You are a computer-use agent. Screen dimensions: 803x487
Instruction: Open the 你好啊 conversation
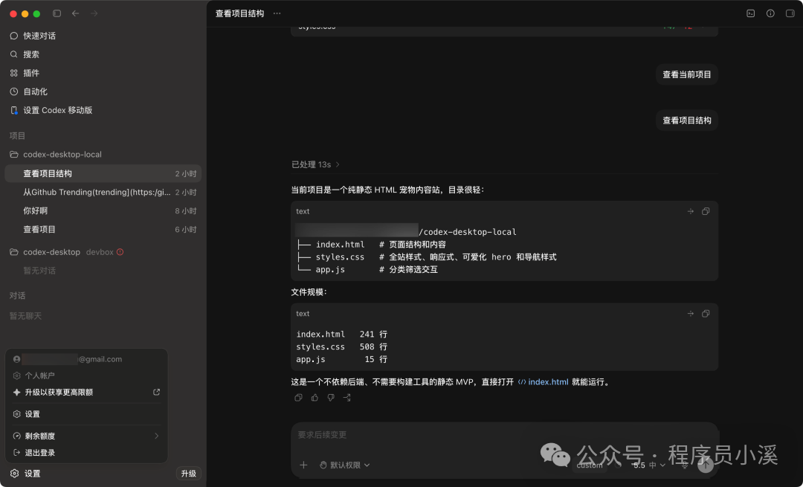tap(103, 210)
